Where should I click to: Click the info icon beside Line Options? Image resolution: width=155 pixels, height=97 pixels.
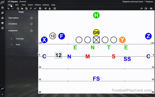(31, 24)
